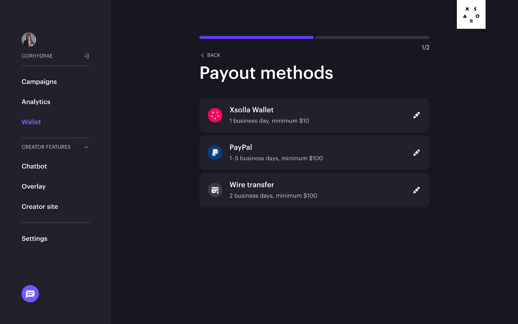This screenshot has width=518, height=324.
Task: Click the Wire transfer icon
Action: 215,190
